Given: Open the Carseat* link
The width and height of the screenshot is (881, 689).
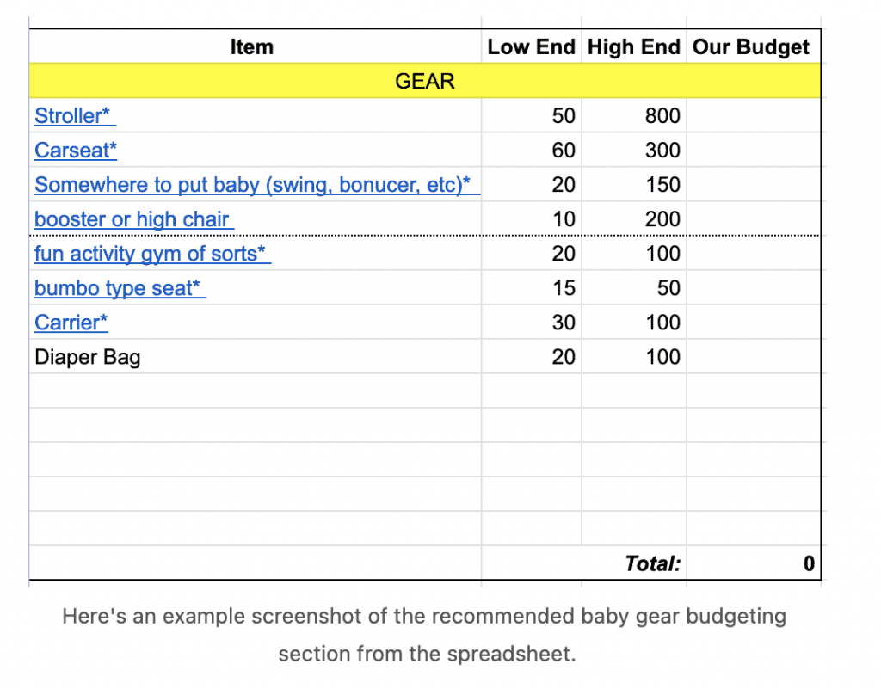Looking at the screenshot, I should pos(76,150).
